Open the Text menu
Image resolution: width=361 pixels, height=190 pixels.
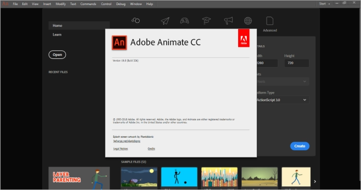[x=73, y=4]
